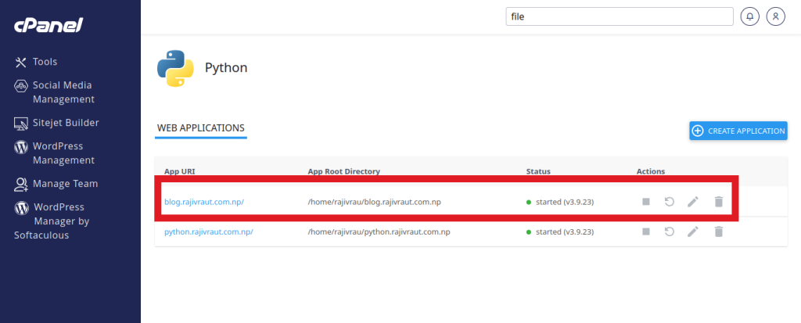Viewport: 801px width, 323px height.
Task: Open notifications bell
Action: click(750, 16)
